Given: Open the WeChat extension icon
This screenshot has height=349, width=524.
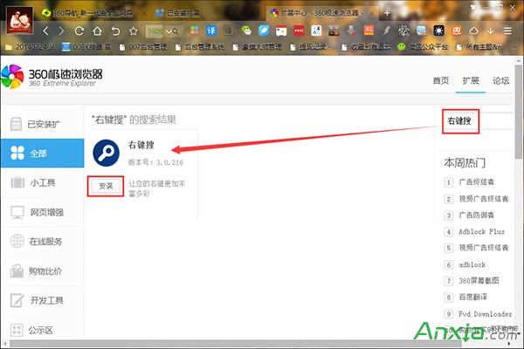Looking at the screenshot, I should click(246, 31).
